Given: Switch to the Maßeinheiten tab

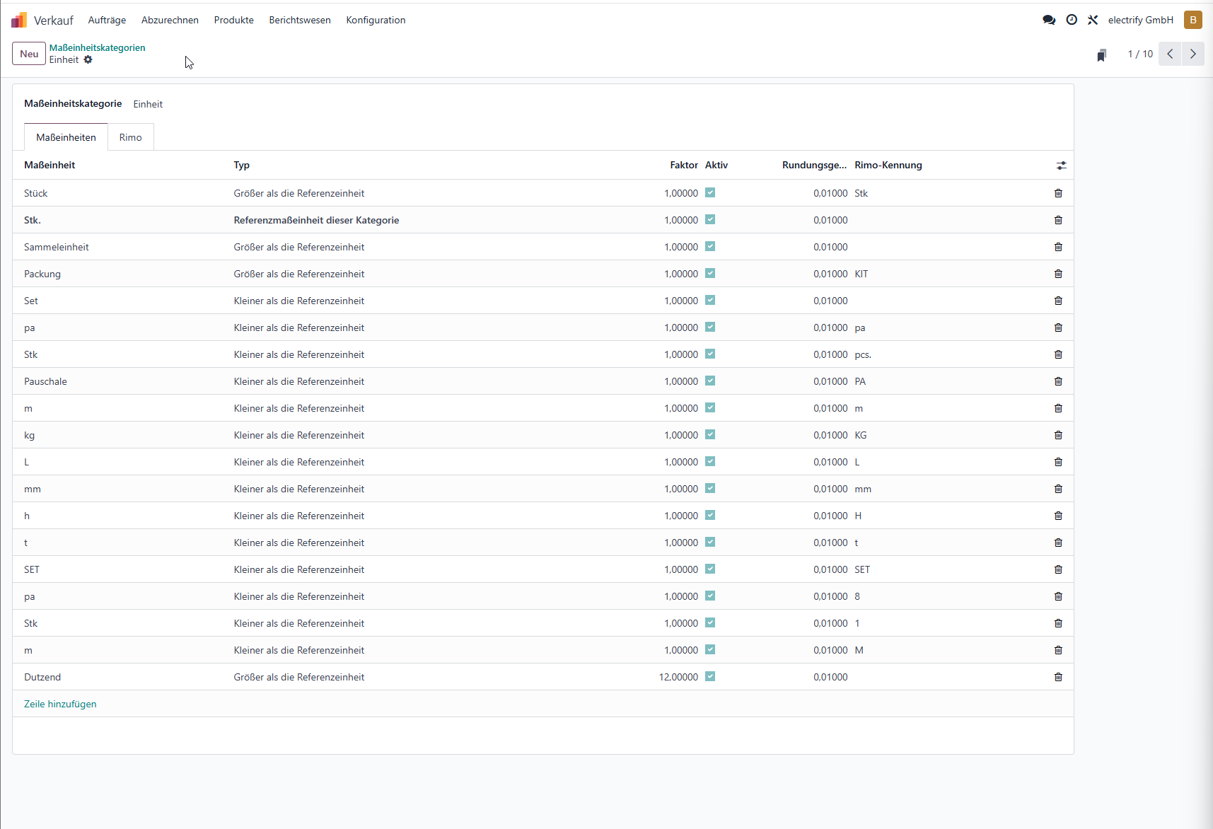Looking at the screenshot, I should (x=66, y=137).
